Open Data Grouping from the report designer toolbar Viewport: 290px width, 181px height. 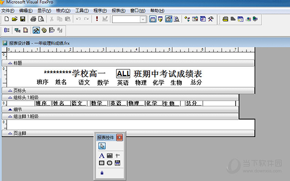[7, 30]
